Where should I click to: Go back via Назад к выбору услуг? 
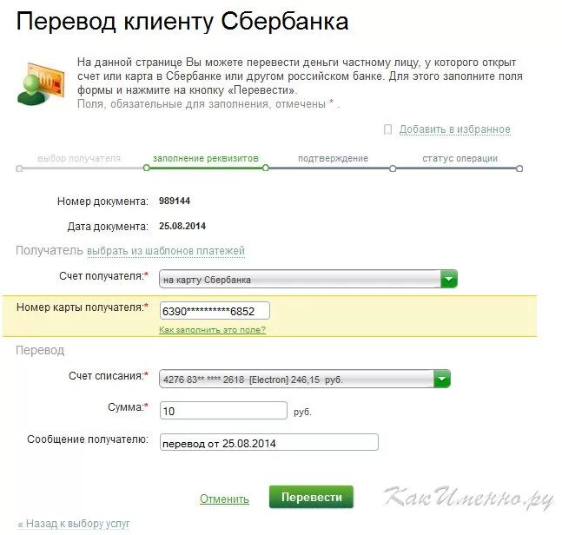click(74, 524)
